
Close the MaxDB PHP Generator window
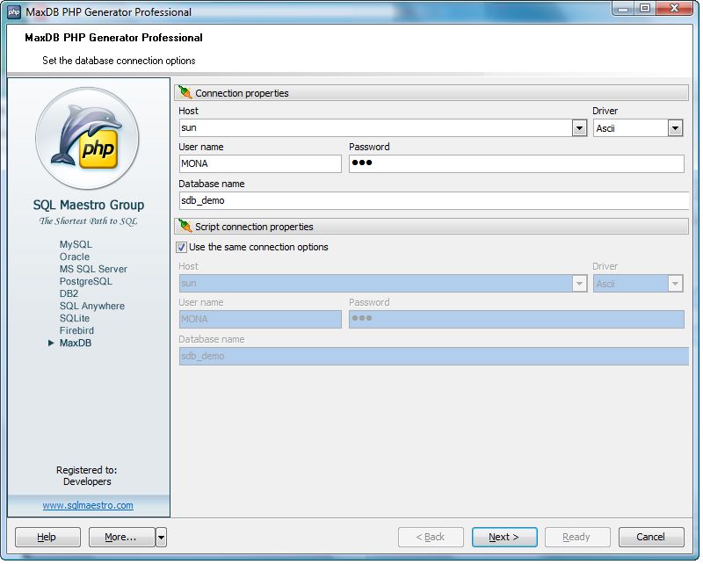click(676, 9)
